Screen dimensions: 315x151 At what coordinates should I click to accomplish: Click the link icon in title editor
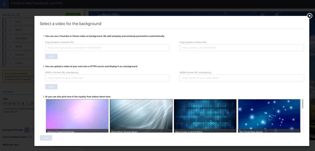point(32,104)
